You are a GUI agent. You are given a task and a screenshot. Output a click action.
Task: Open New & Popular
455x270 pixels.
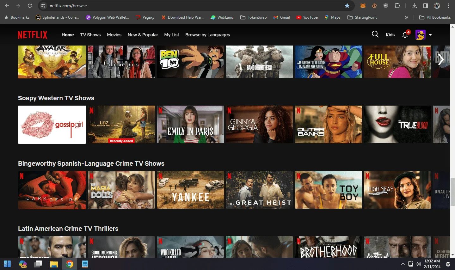click(143, 35)
